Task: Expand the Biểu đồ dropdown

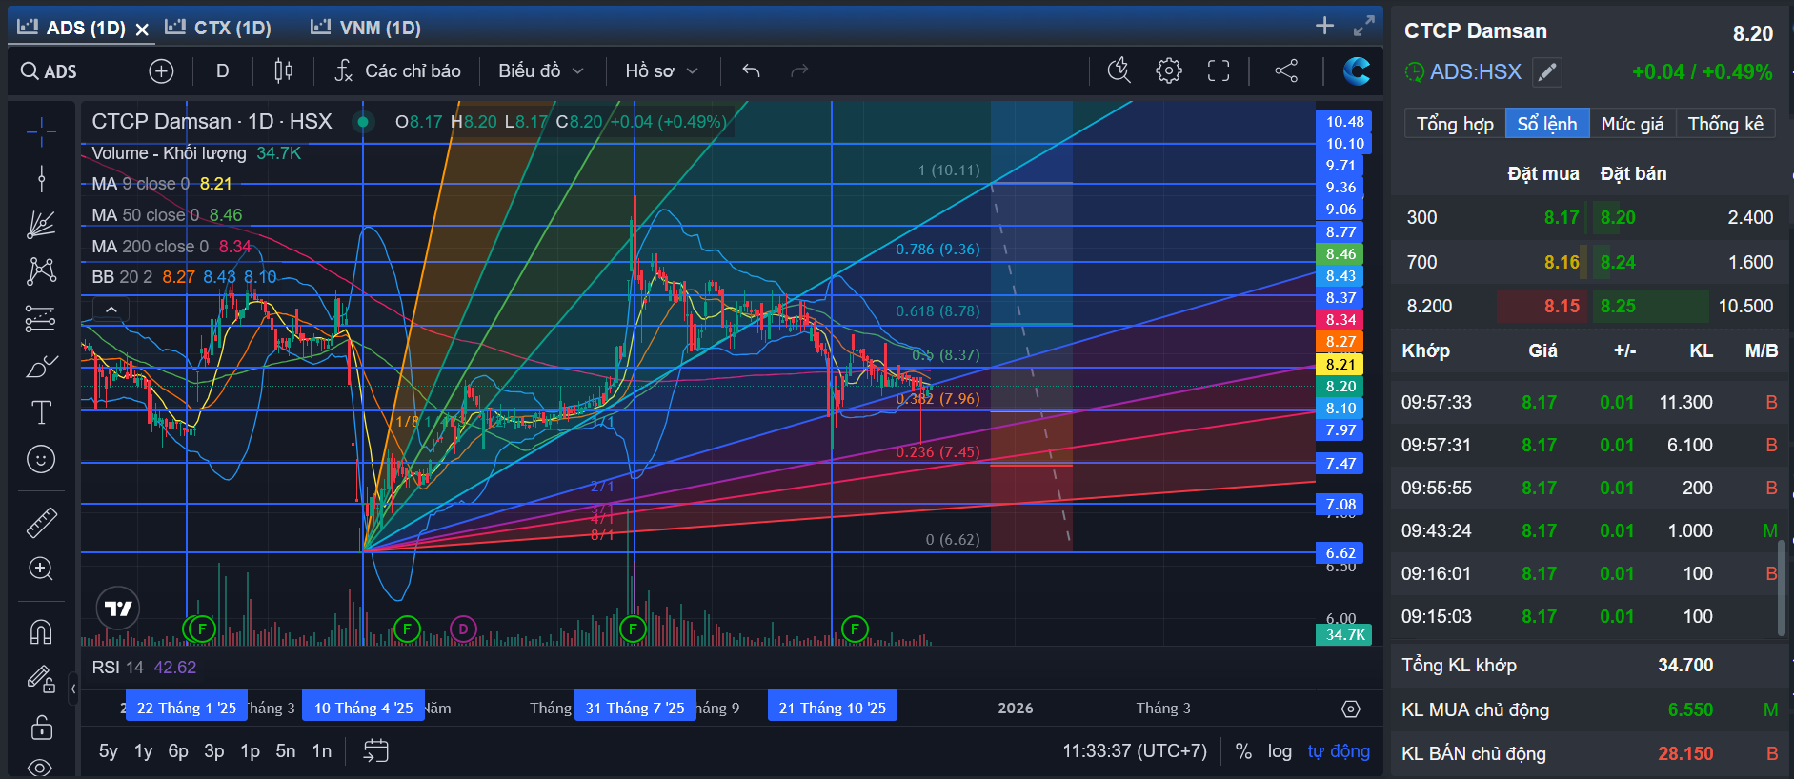Action: point(540,71)
